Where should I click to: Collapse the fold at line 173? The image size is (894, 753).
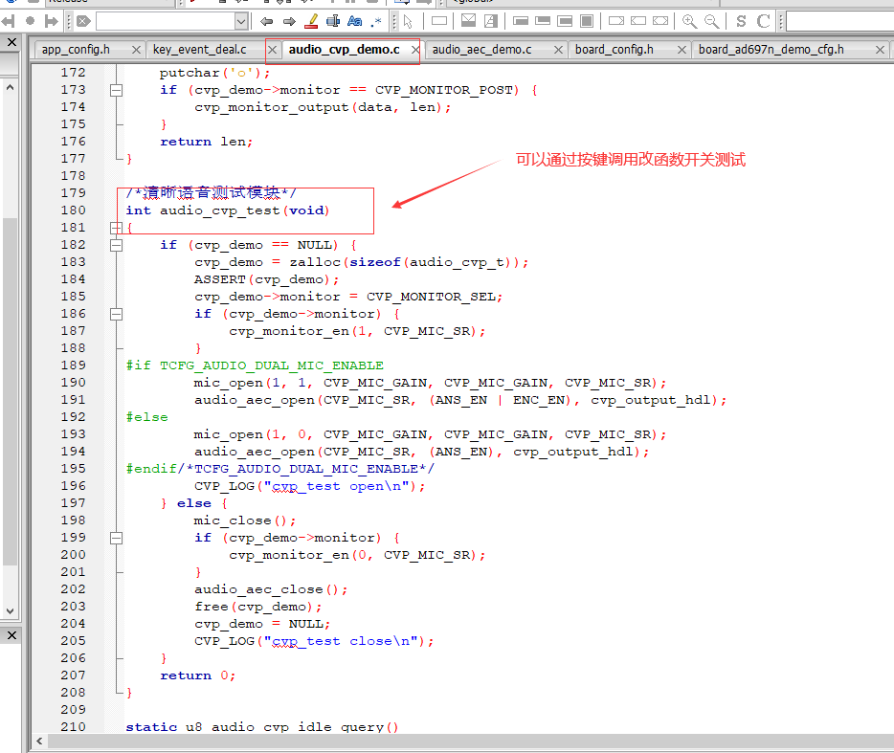coord(117,90)
